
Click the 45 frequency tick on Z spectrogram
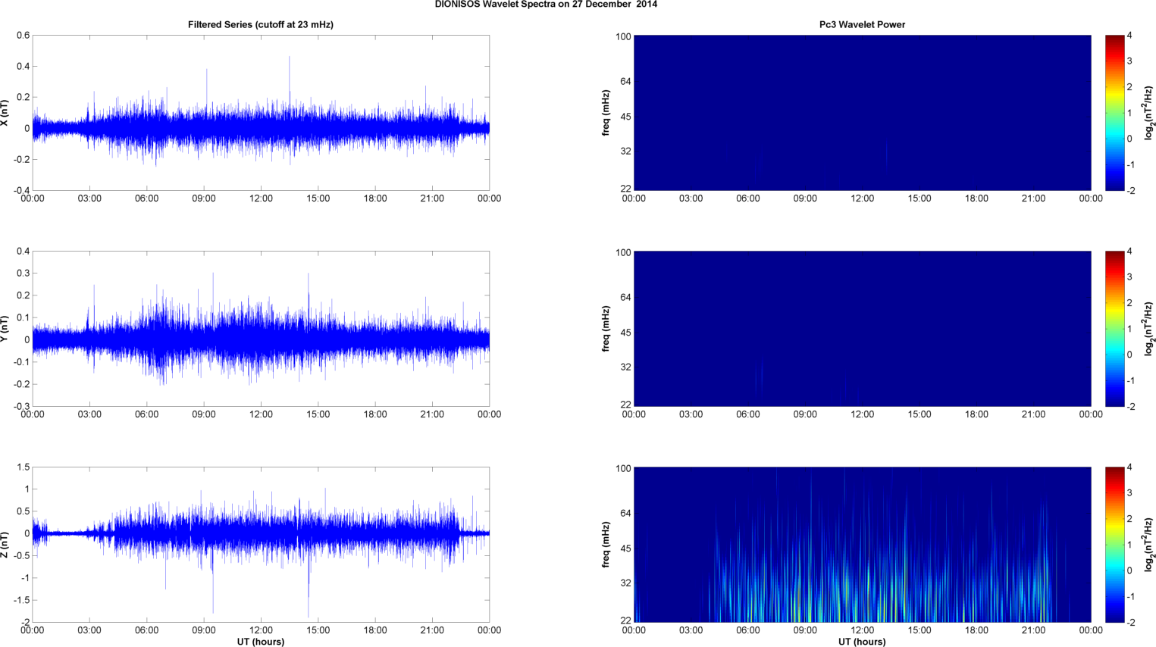click(x=626, y=549)
